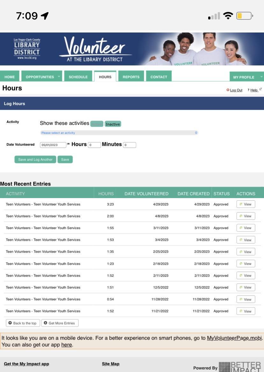
Task: Open the 'Please select an activity' dropdown
Action: [119, 132]
